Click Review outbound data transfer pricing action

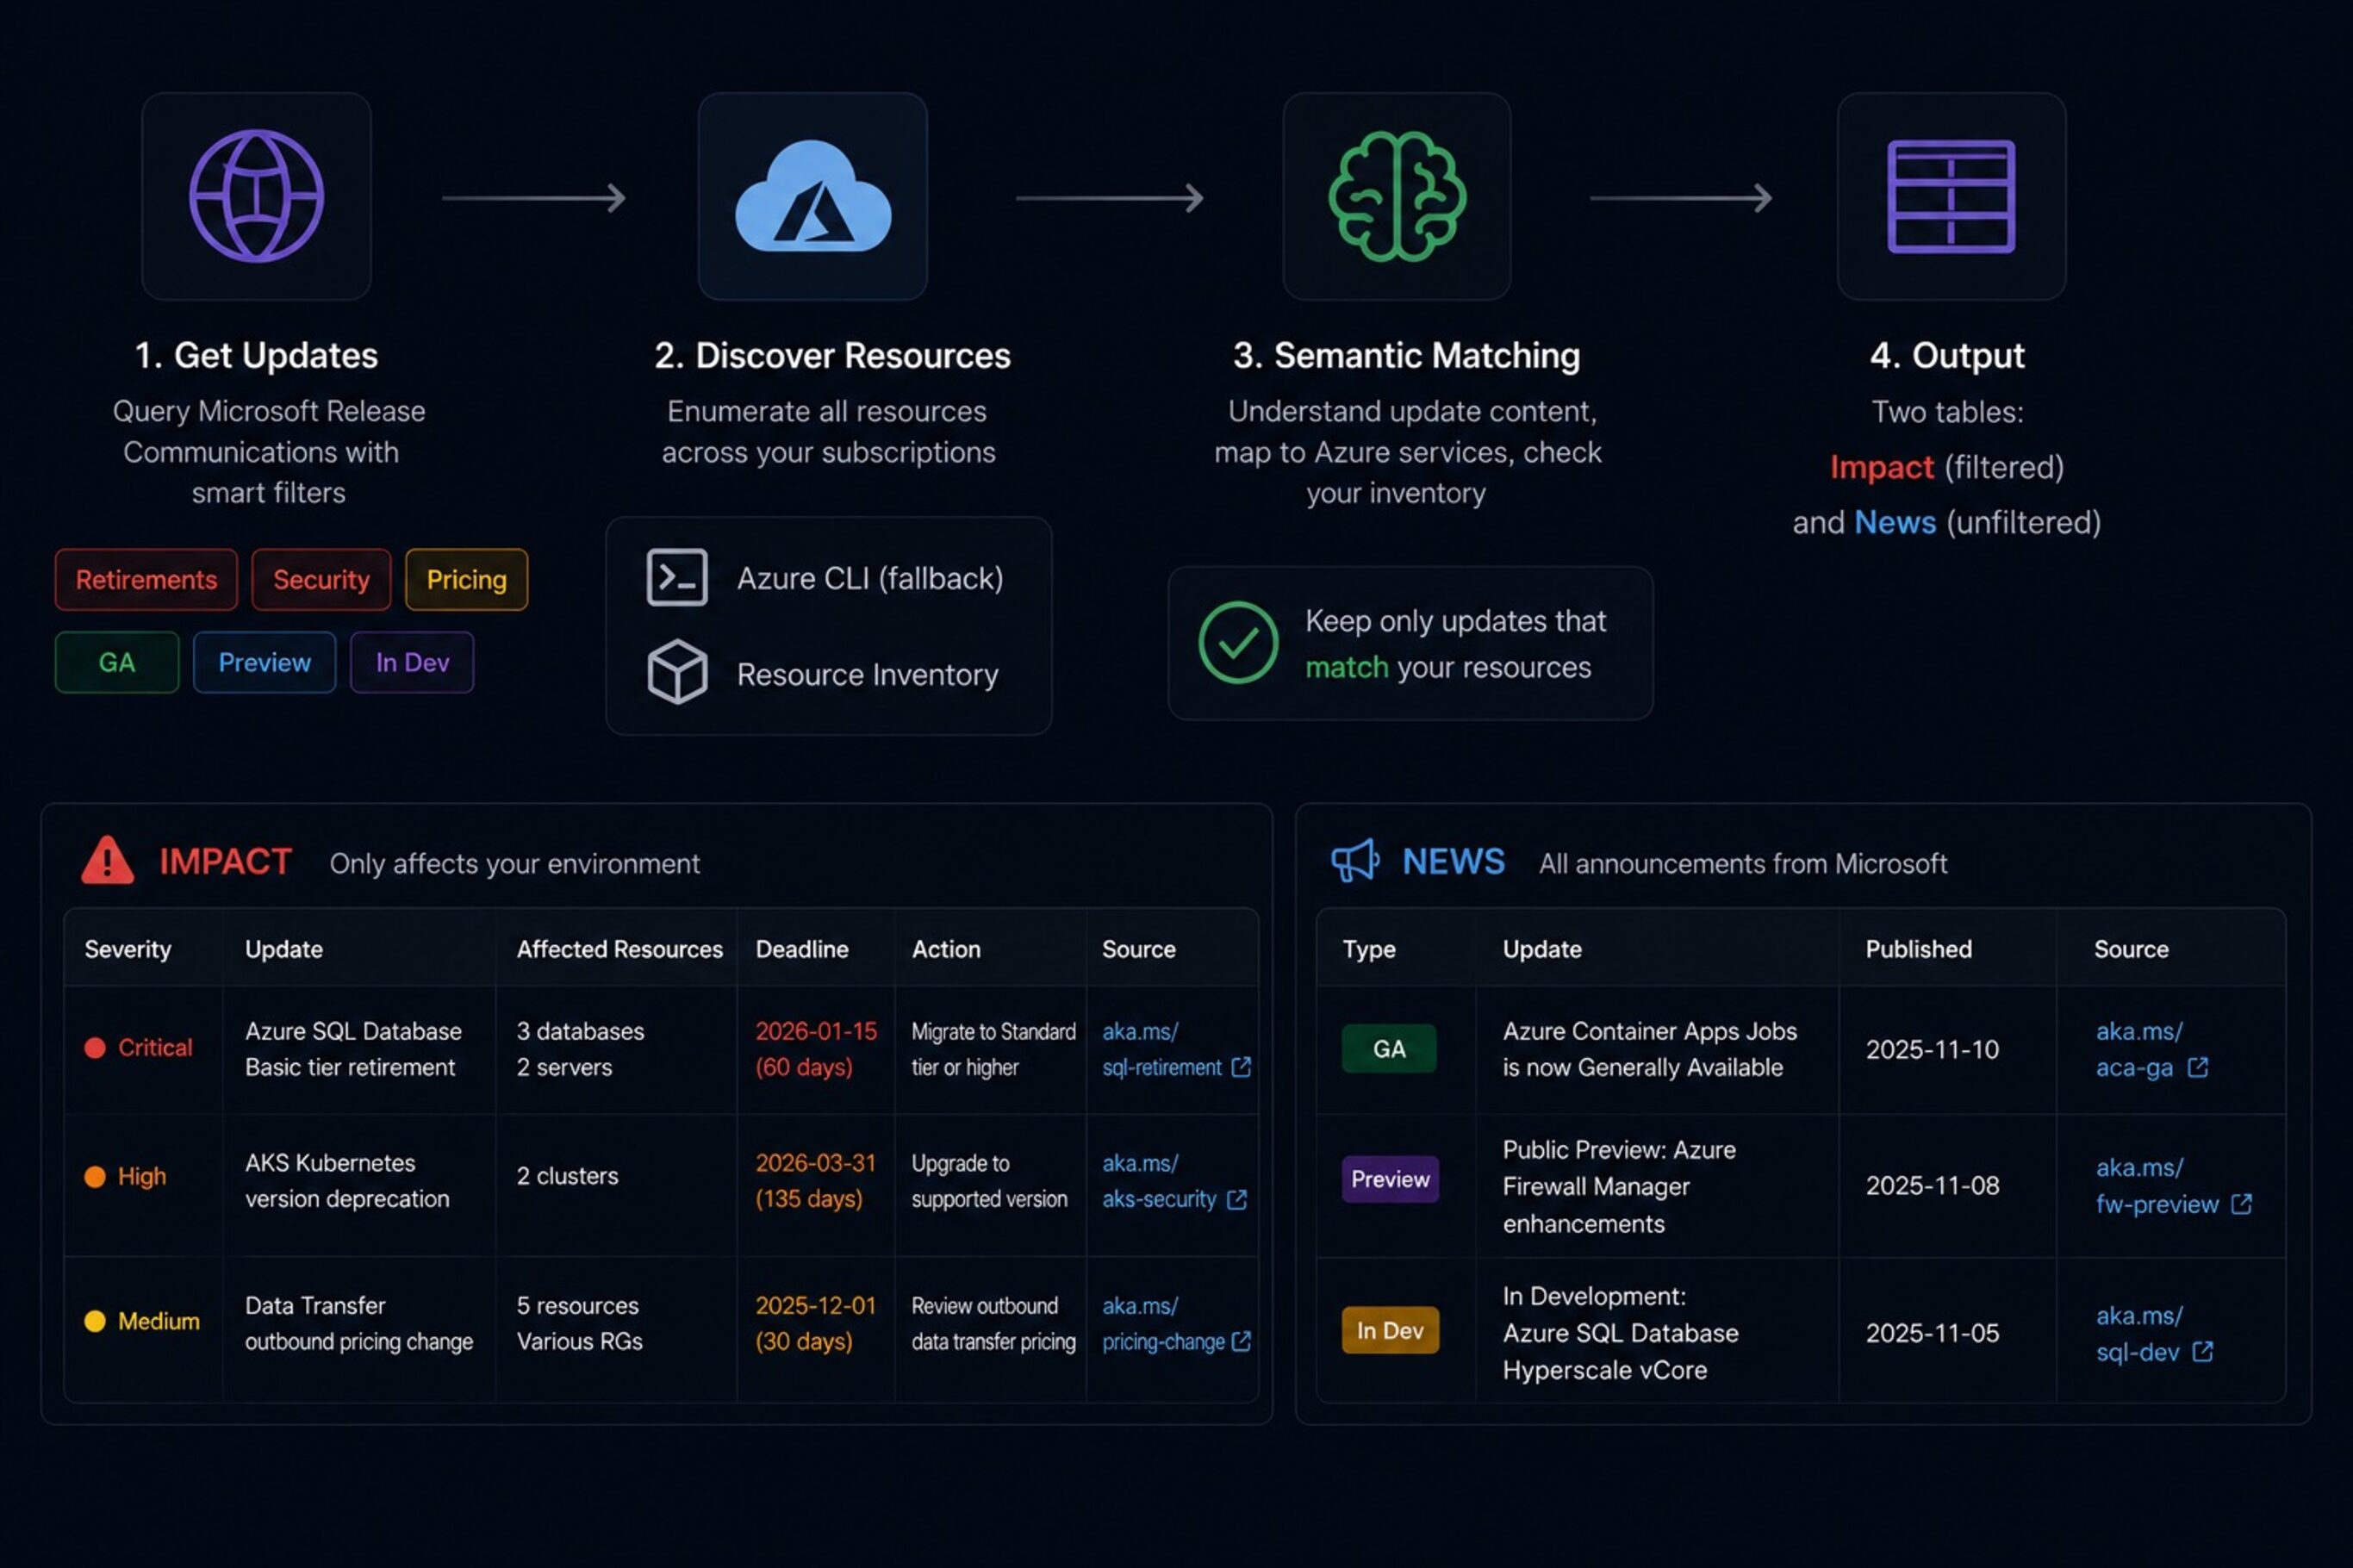(x=993, y=1323)
